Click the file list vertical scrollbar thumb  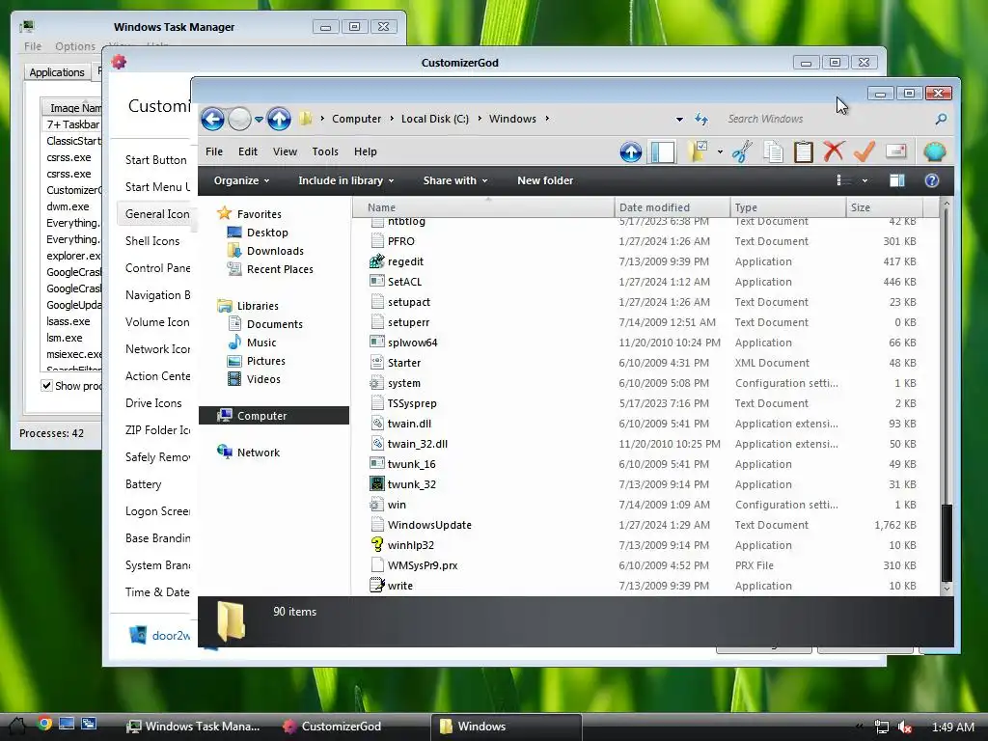946,542
